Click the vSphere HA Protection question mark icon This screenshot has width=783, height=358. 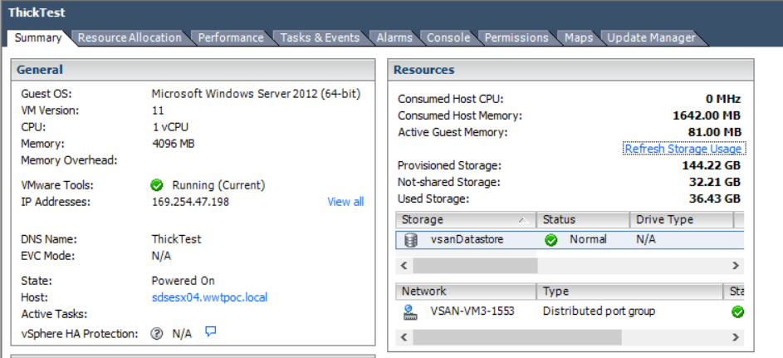pos(157,333)
